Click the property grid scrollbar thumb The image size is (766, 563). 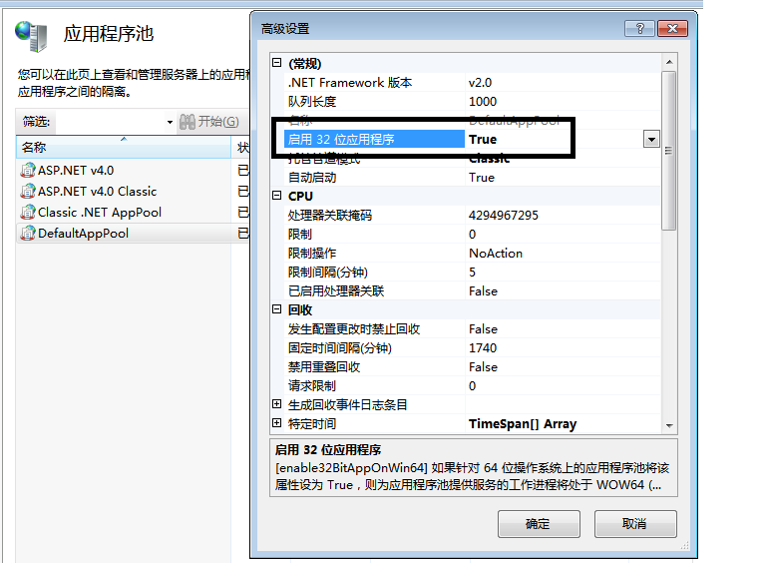click(x=669, y=151)
